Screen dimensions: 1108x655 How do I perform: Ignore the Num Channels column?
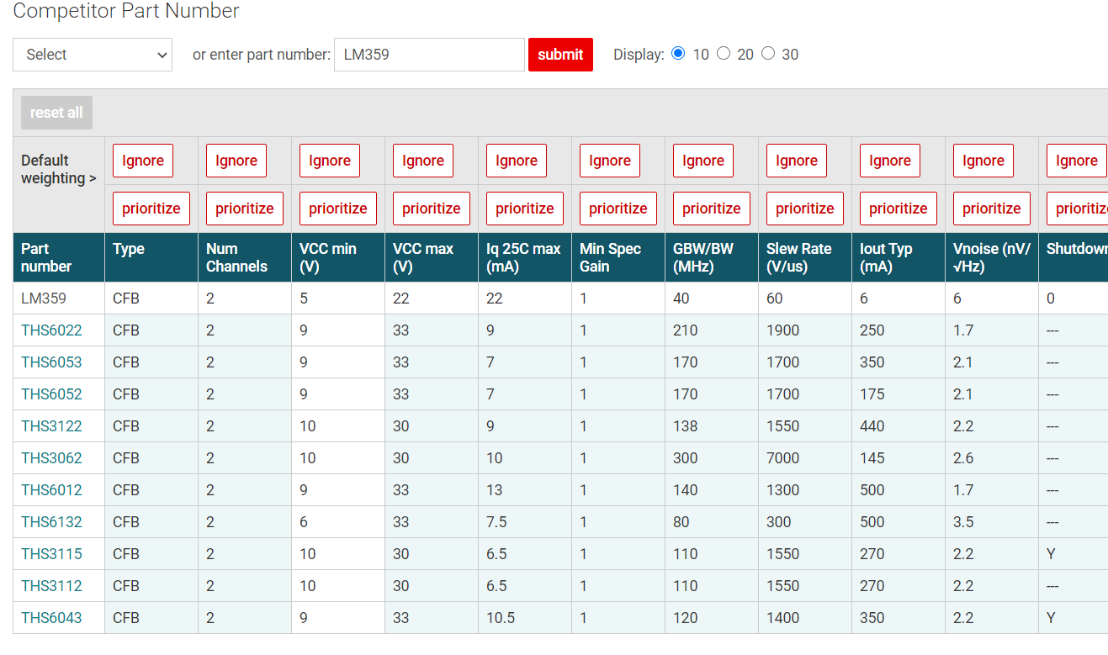click(236, 161)
